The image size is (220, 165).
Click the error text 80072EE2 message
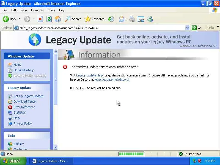(95, 88)
